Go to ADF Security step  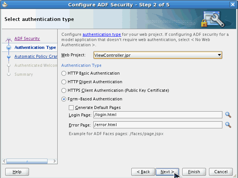(27, 38)
